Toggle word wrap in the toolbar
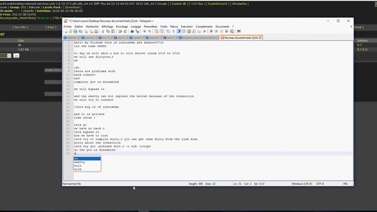This screenshot has width=377, height=212. pos(168,31)
